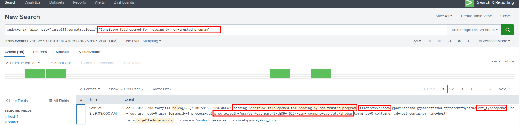Click the /var/log/messages source link
The height and width of the screenshot is (125, 520).
[x=211, y=120]
